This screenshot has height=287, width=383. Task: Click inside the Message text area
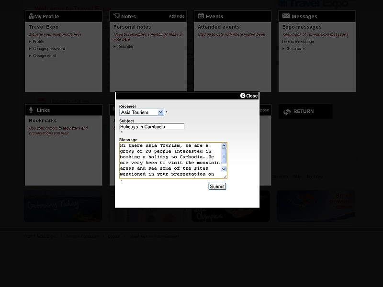pos(169,160)
